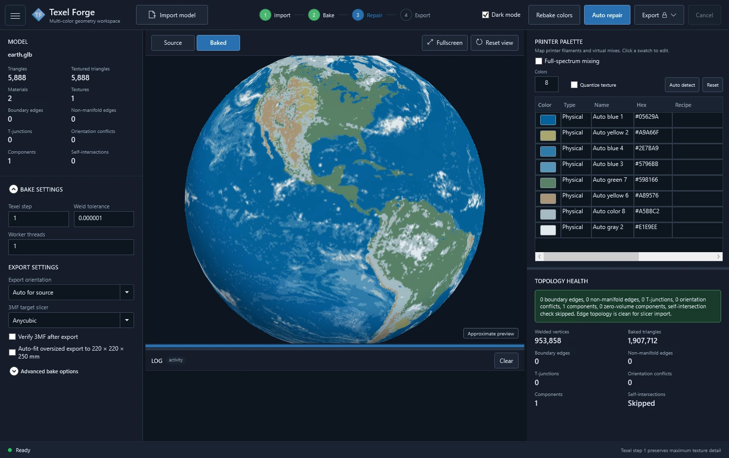Click the Import step 1 circle
Viewport: 729px width, 458px height.
265,15
